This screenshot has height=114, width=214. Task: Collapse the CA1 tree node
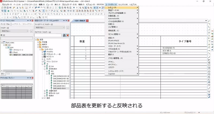pos(4,45)
